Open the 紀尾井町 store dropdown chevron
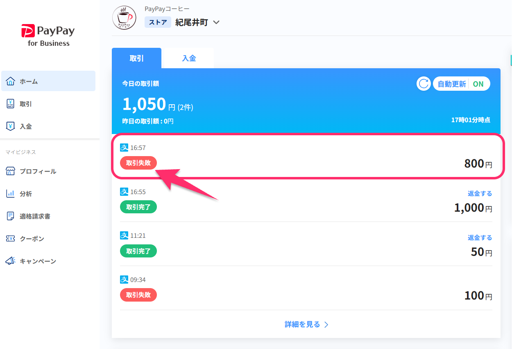Screen dimensions: 512x349 pos(216,22)
